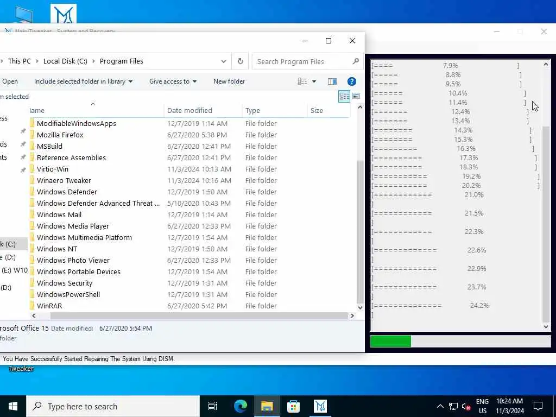Image resolution: width=556 pixels, height=417 pixels.
Task: Open Microsoft Store from taskbar
Action: pyautogui.click(x=293, y=406)
